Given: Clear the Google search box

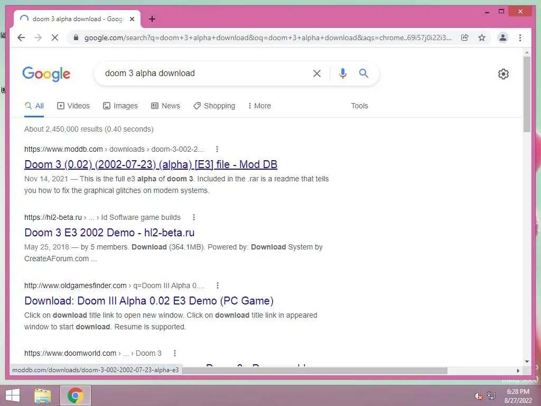Looking at the screenshot, I should tap(317, 73).
